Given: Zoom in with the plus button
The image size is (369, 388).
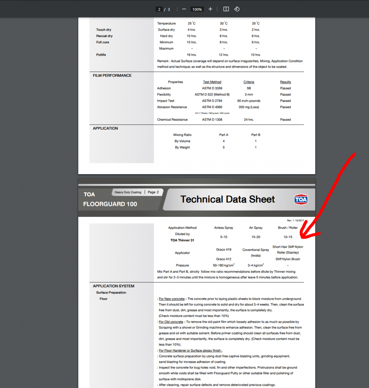Looking at the screenshot, I should pyautogui.click(x=210, y=9).
